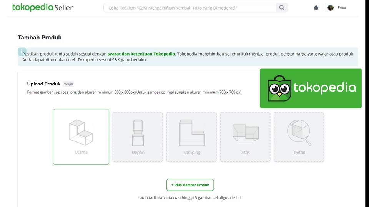Select the Detail image upload slot
The height and width of the screenshot is (207, 369).
tap(299, 137)
